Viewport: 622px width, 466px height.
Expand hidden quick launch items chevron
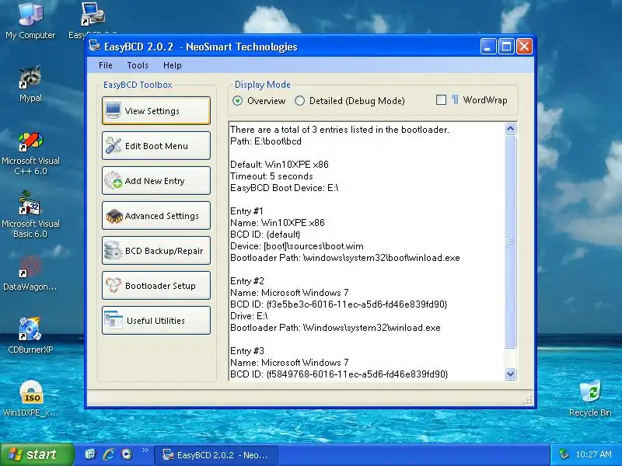pyautogui.click(x=145, y=450)
